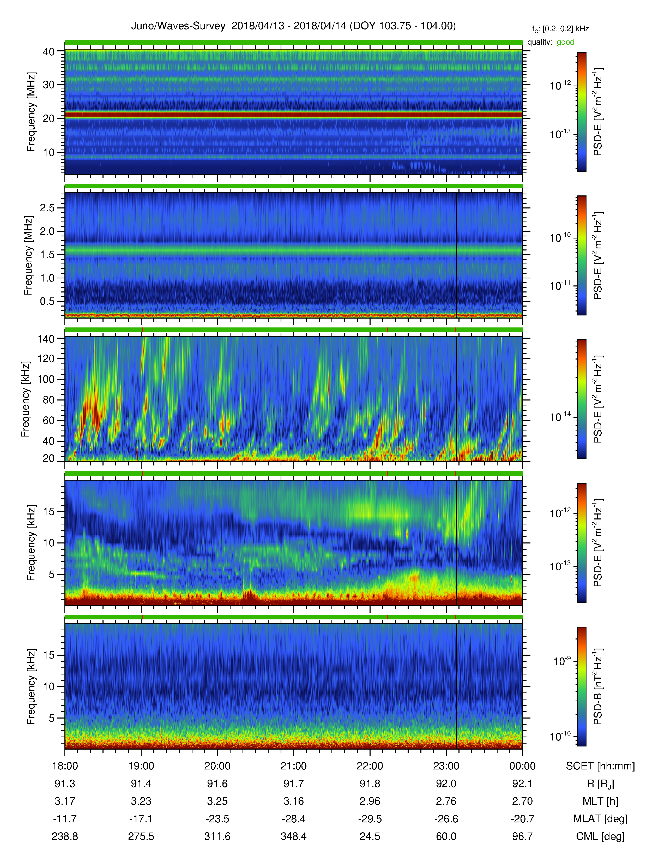Viewport: 665px width, 861px height.
Task: Click the R value 91.3 at 18:00
Action: pos(65,784)
